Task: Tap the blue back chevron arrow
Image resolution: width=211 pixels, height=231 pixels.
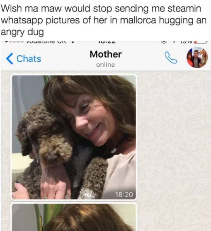Action: pos(10,58)
